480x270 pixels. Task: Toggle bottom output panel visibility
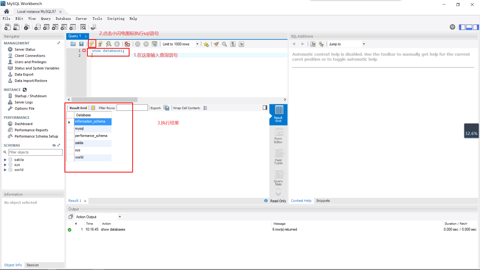tap(469, 27)
